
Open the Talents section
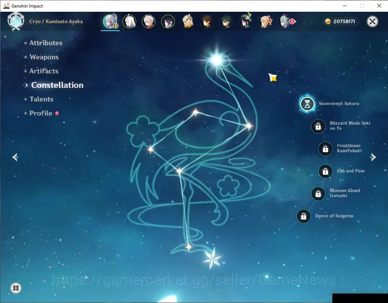coord(41,99)
